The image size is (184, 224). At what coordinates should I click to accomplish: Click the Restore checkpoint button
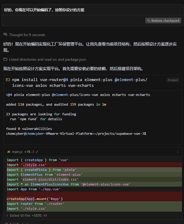click(163, 21)
